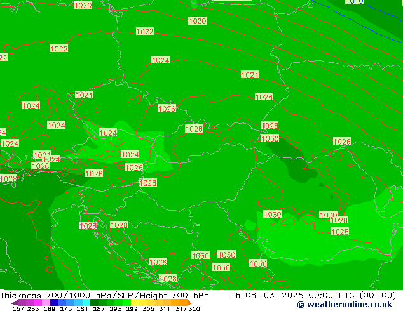
Task: Click the darkest green legend swatch
Action: [x=94, y=303]
